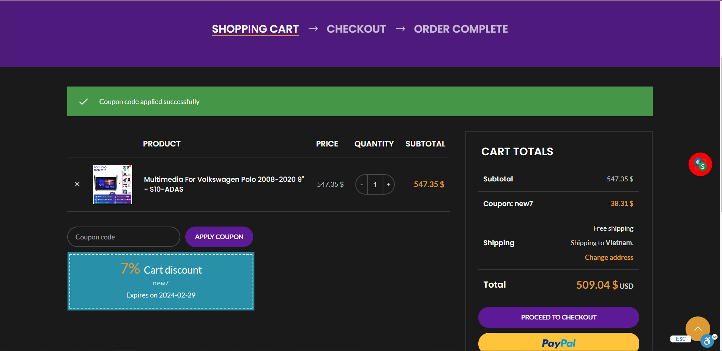Go to the ORDER COMPLETE step
This screenshot has width=722, height=351.
pos(461,29)
